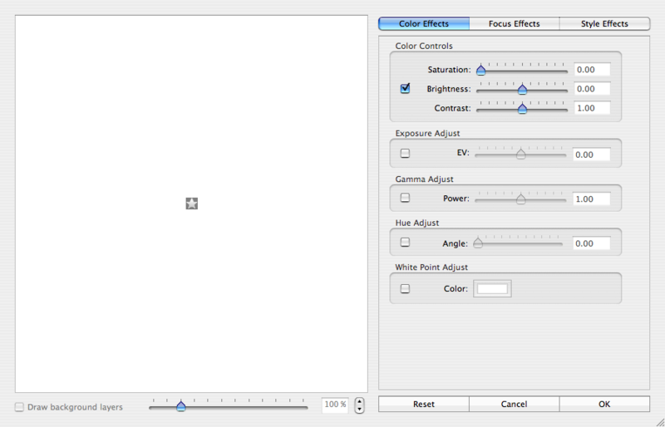
Task: Open the Focus Effects tab
Action: (514, 24)
